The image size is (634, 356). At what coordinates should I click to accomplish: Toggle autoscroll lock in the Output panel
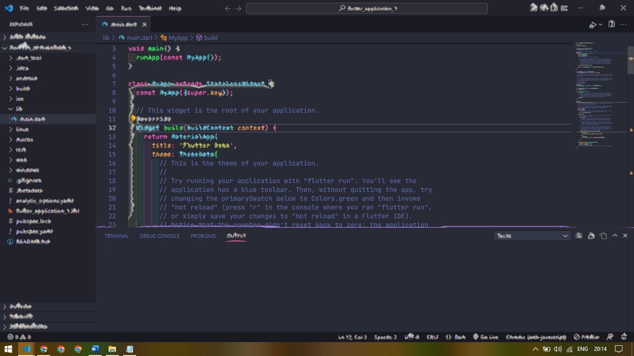[x=603, y=235]
